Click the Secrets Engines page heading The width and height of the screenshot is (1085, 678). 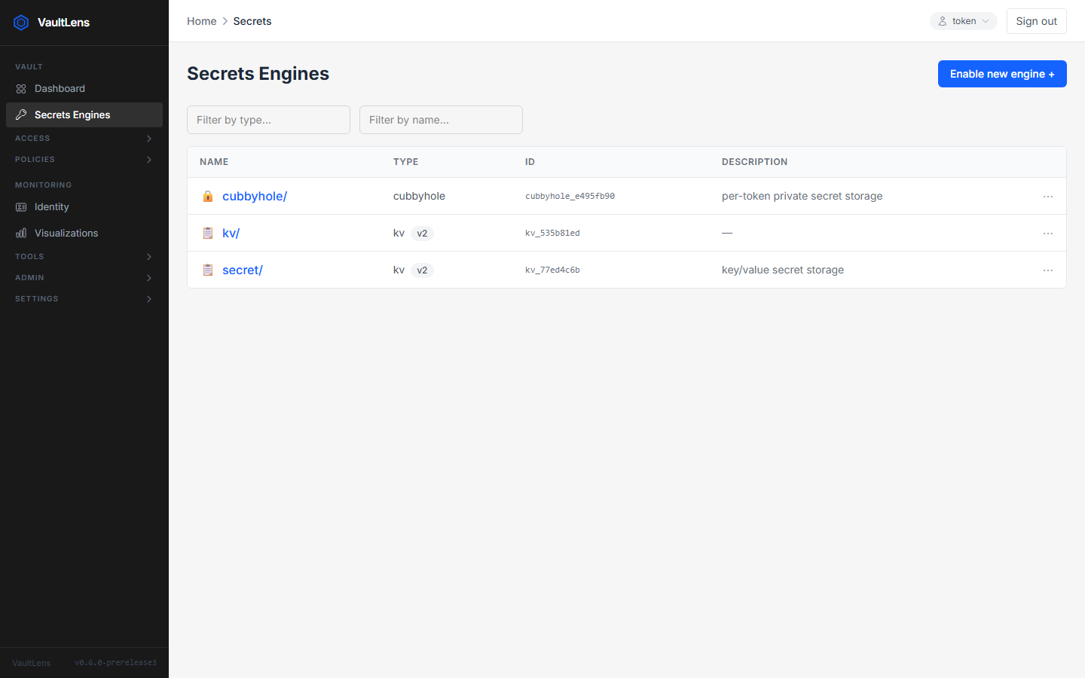pos(258,74)
